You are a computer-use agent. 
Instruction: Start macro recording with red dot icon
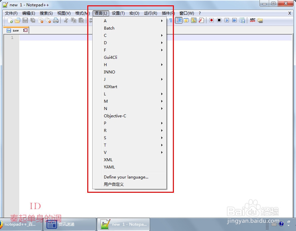(211, 20)
